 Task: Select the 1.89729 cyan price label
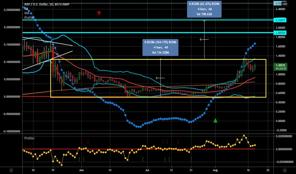point(280,33)
